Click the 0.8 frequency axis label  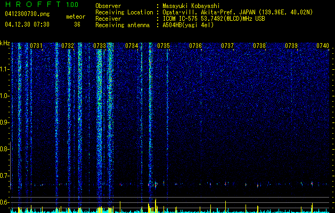[4, 149]
